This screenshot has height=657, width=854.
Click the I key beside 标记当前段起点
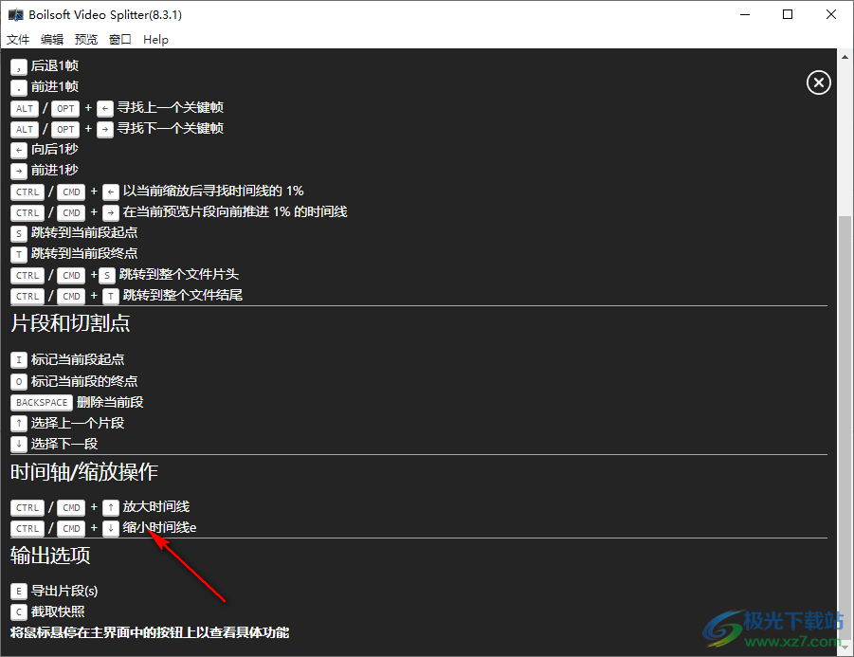[x=19, y=360]
